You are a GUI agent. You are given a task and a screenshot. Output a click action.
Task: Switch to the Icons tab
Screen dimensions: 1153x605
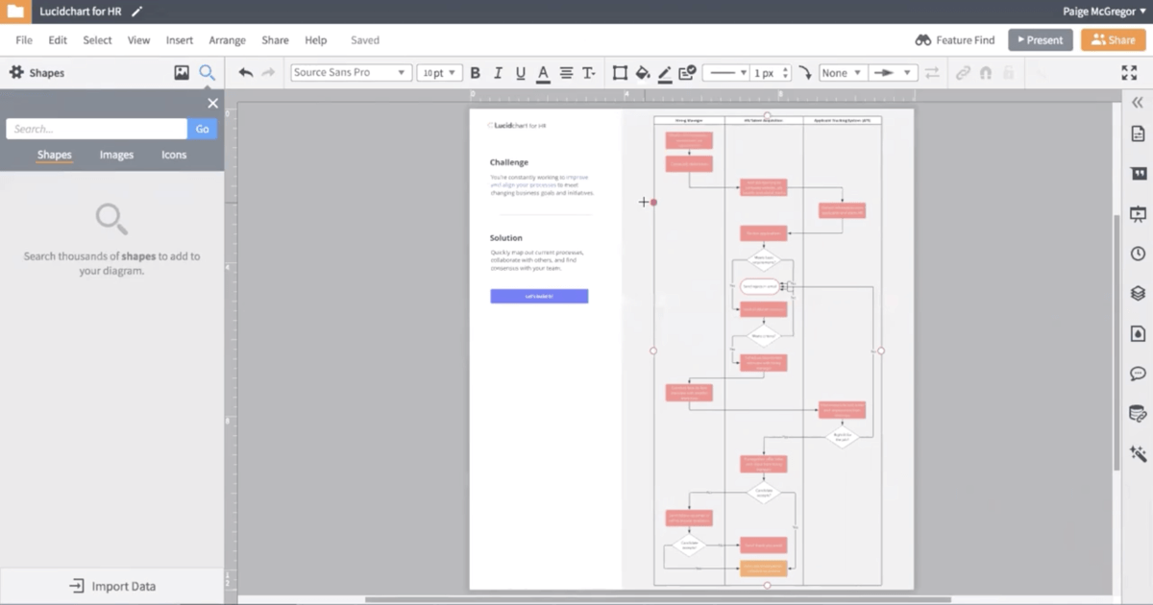click(173, 154)
